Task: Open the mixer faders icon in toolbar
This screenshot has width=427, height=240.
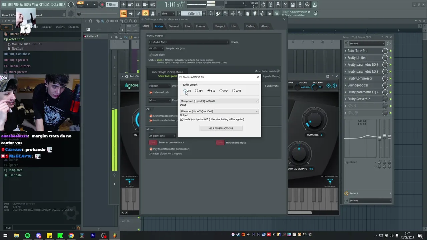Action: point(233,14)
